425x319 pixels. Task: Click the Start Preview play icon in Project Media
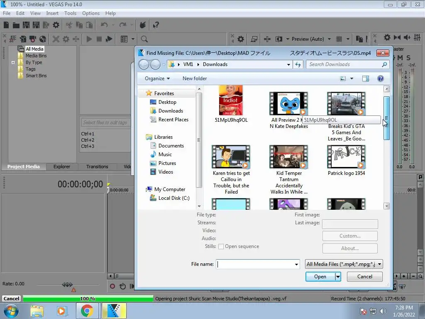pyautogui.click(x=89, y=39)
